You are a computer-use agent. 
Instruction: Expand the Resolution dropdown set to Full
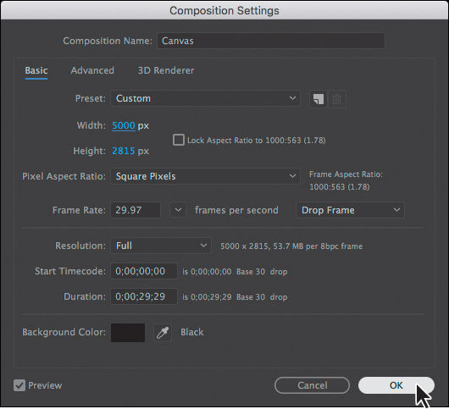(161, 246)
